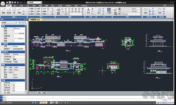
Task: Switch to the 模型 layout tab
Action: 39,93
